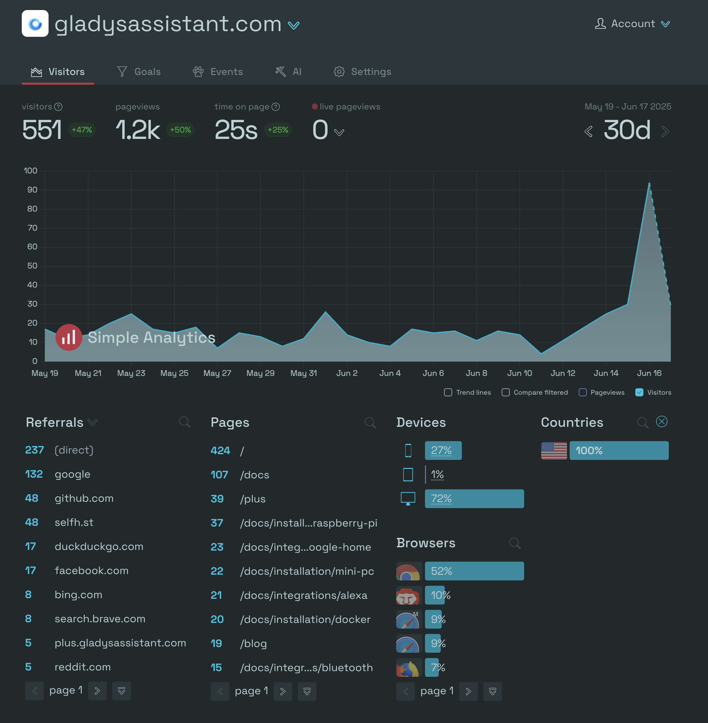Go to previous Pages list page
The image size is (708, 723).
(x=220, y=692)
